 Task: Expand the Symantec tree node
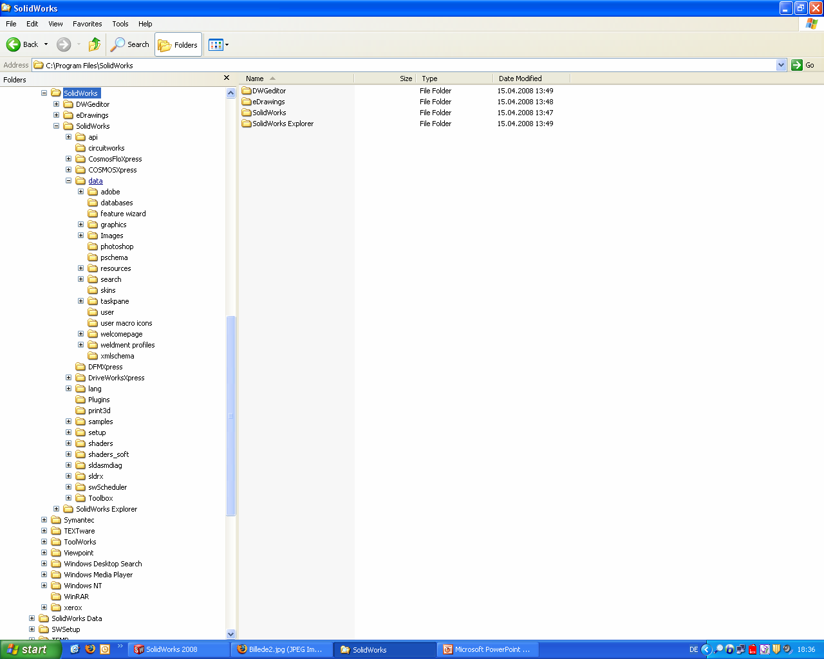pyautogui.click(x=44, y=520)
